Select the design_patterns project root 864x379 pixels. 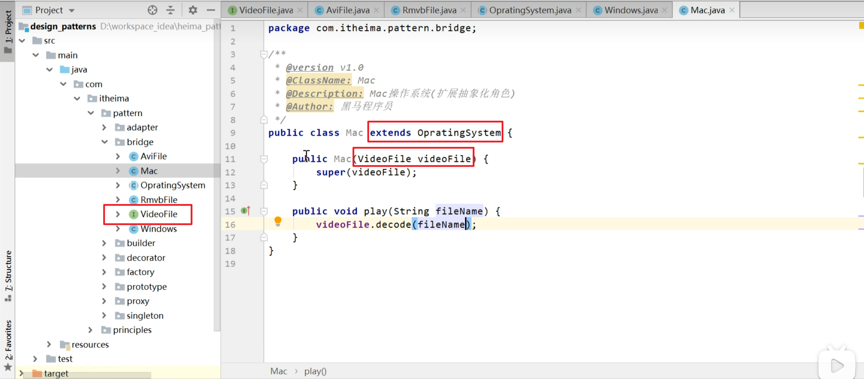[63, 26]
